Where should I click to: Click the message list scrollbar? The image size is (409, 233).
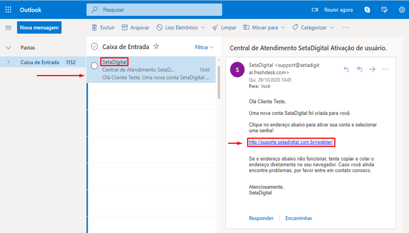point(219,82)
